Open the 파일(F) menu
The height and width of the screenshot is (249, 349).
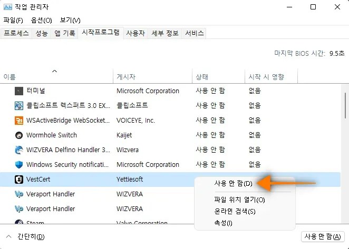[x=13, y=20]
